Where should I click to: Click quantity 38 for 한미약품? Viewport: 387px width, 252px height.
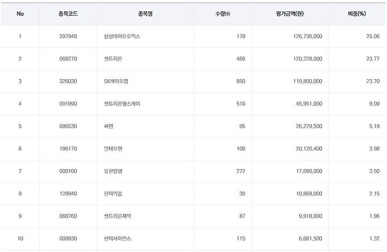242,194
